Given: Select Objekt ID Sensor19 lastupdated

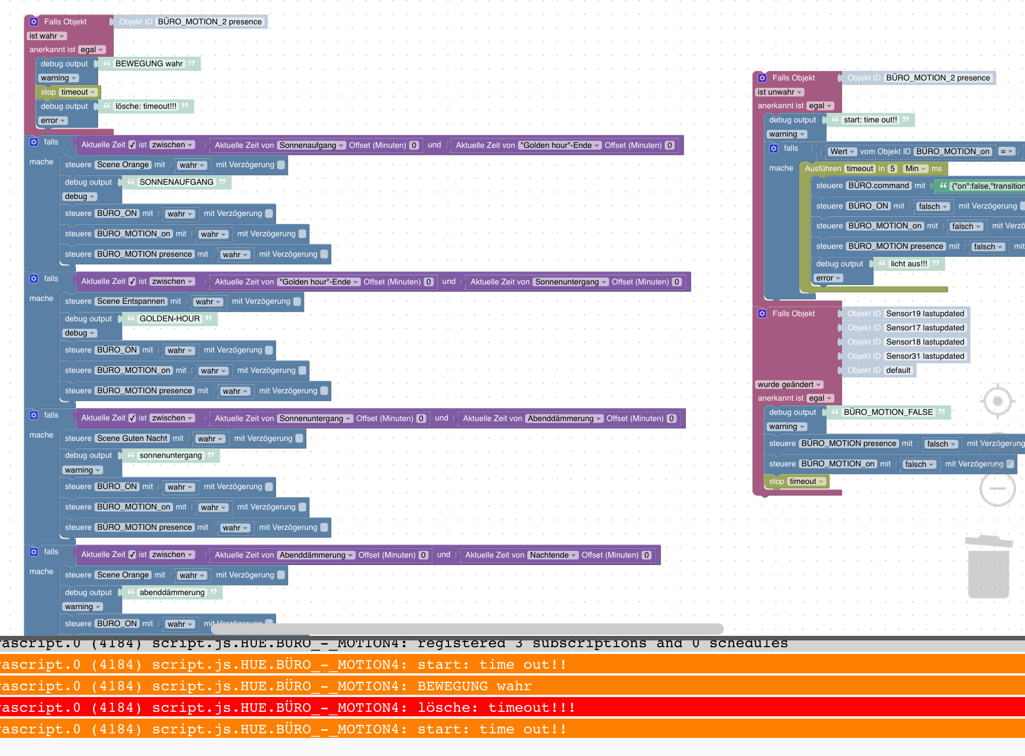Looking at the screenshot, I should point(905,313).
